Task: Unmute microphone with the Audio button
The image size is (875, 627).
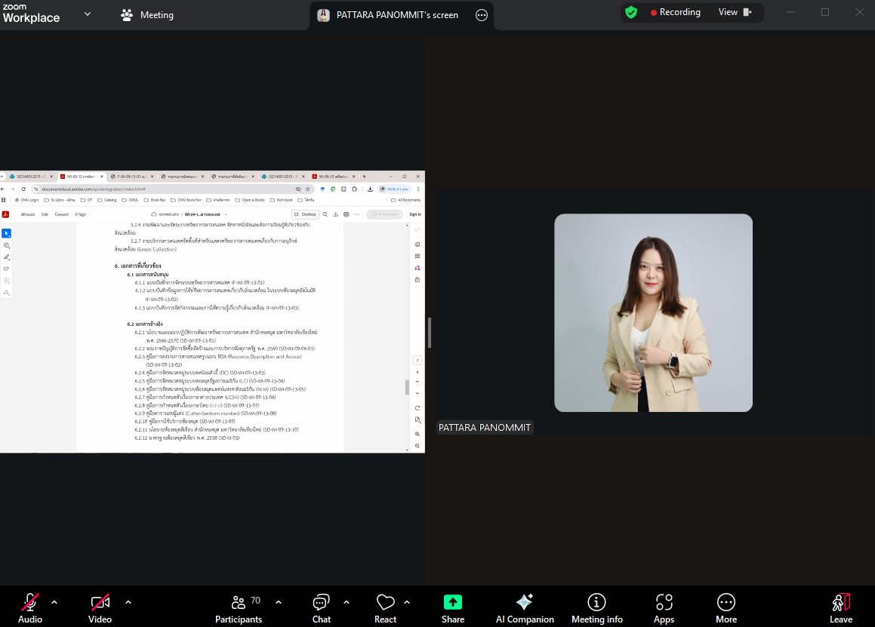Action: pyautogui.click(x=30, y=607)
